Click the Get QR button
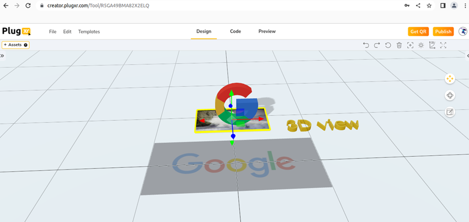Screen dimensions: 469x222 coord(418,31)
